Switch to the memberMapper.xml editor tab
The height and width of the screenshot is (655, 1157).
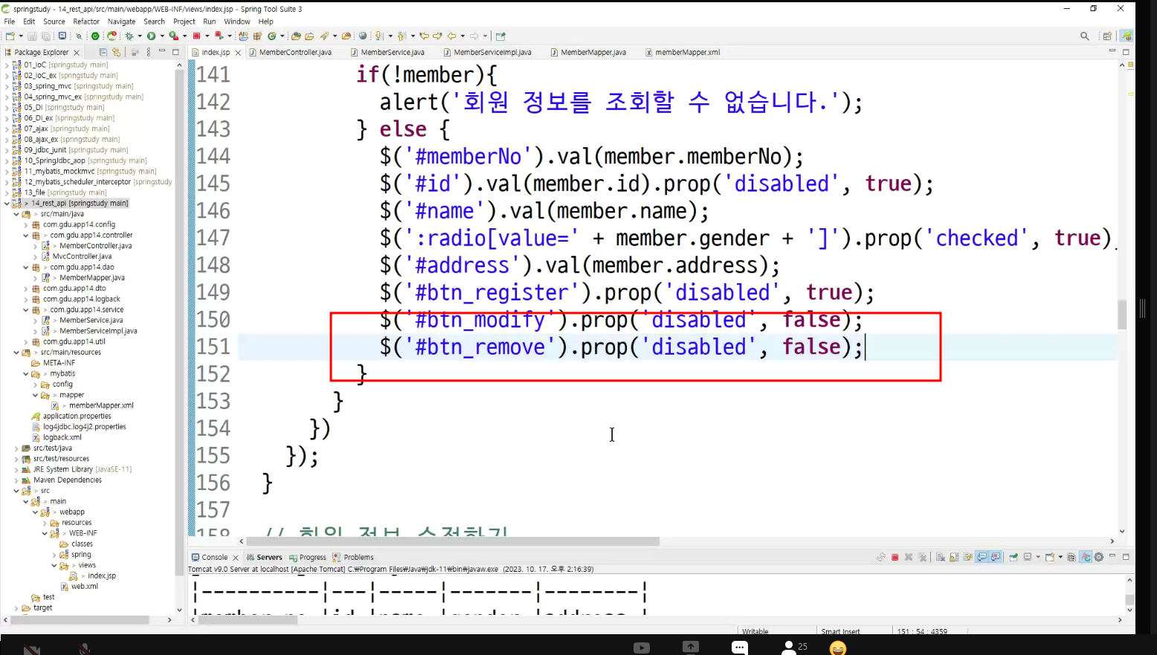[688, 52]
